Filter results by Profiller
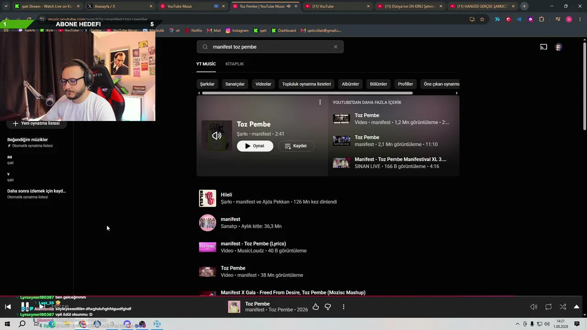 click(x=405, y=84)
